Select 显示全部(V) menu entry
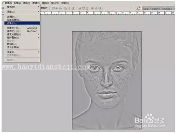The image size is (176, 133). 22,47
